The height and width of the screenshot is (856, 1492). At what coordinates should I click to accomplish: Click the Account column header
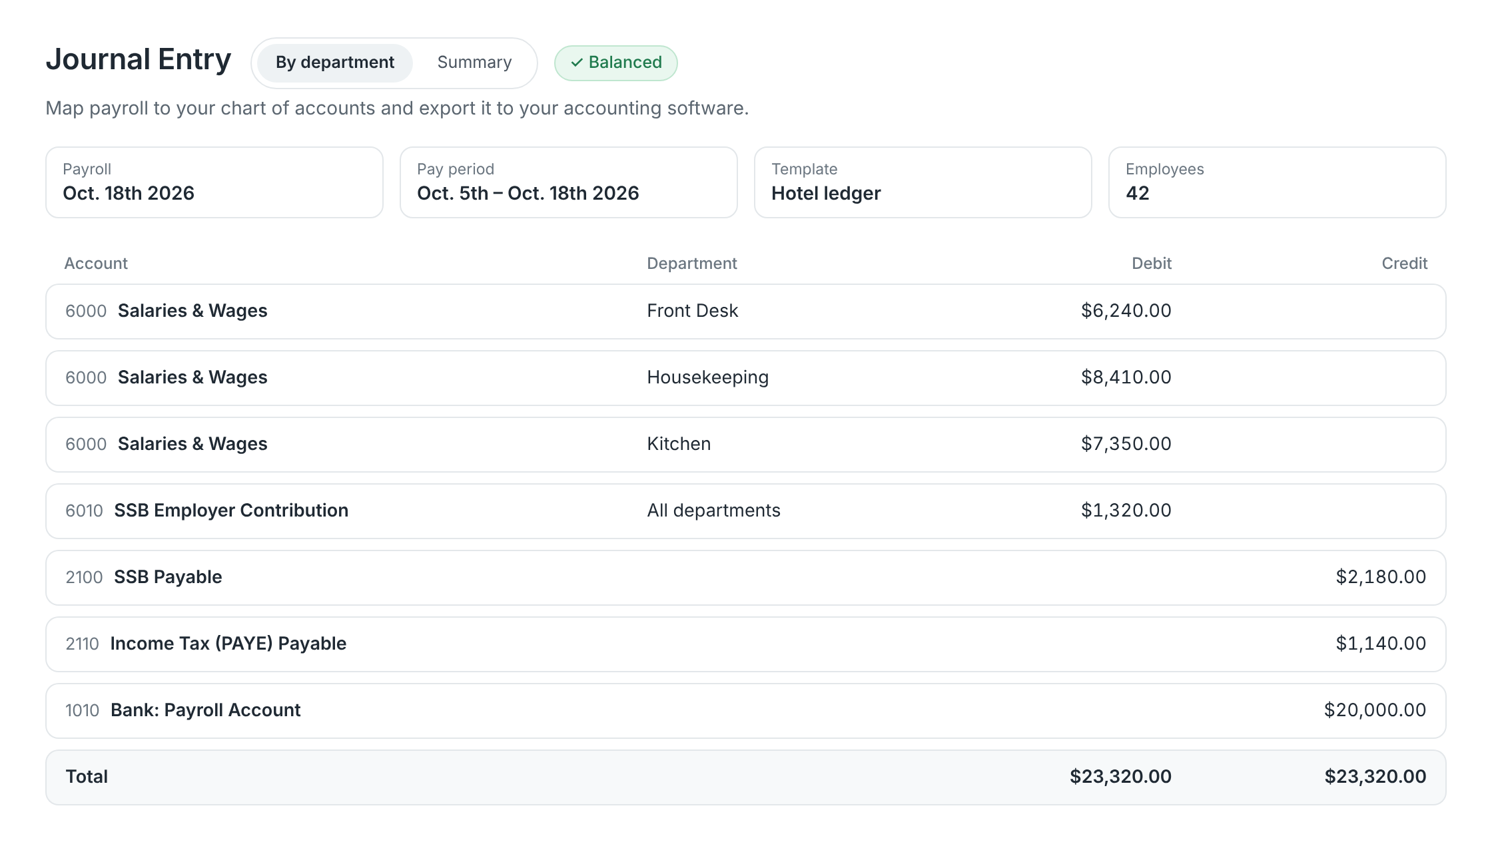[x=96, y=264]
